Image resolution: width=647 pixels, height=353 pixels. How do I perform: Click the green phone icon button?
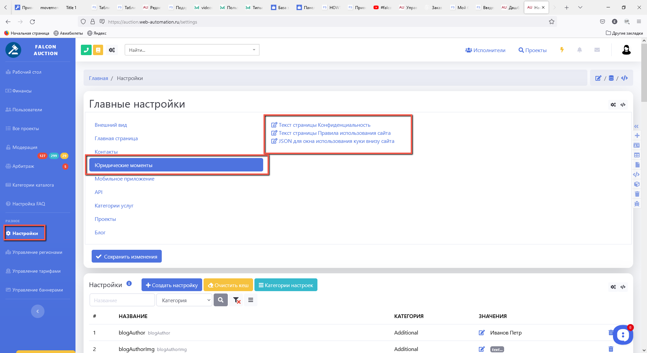(x=86, y=50)
